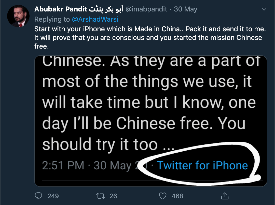Click the 249 replies count
275x205 pixels.
[53, 196]
